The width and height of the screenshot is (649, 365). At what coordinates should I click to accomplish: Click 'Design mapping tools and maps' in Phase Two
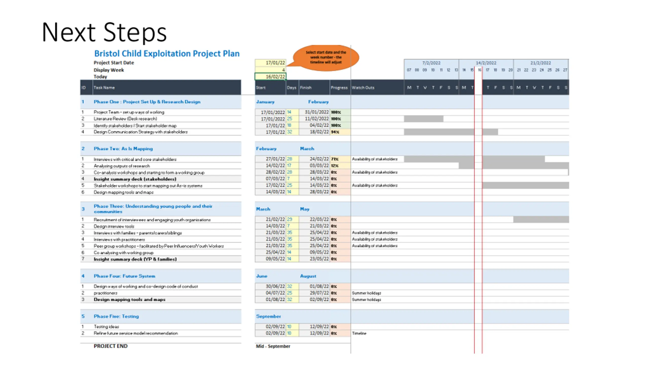(123, 192)
